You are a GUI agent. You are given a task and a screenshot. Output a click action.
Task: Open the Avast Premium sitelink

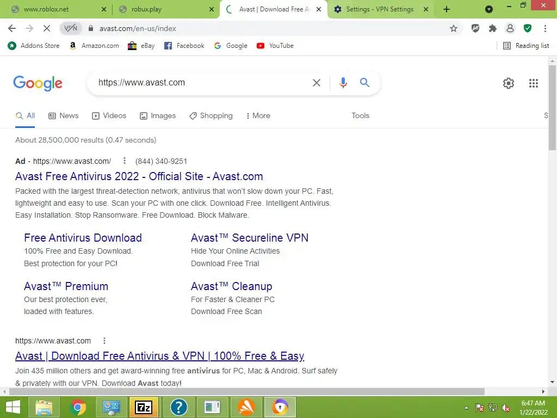click(66, 286)
